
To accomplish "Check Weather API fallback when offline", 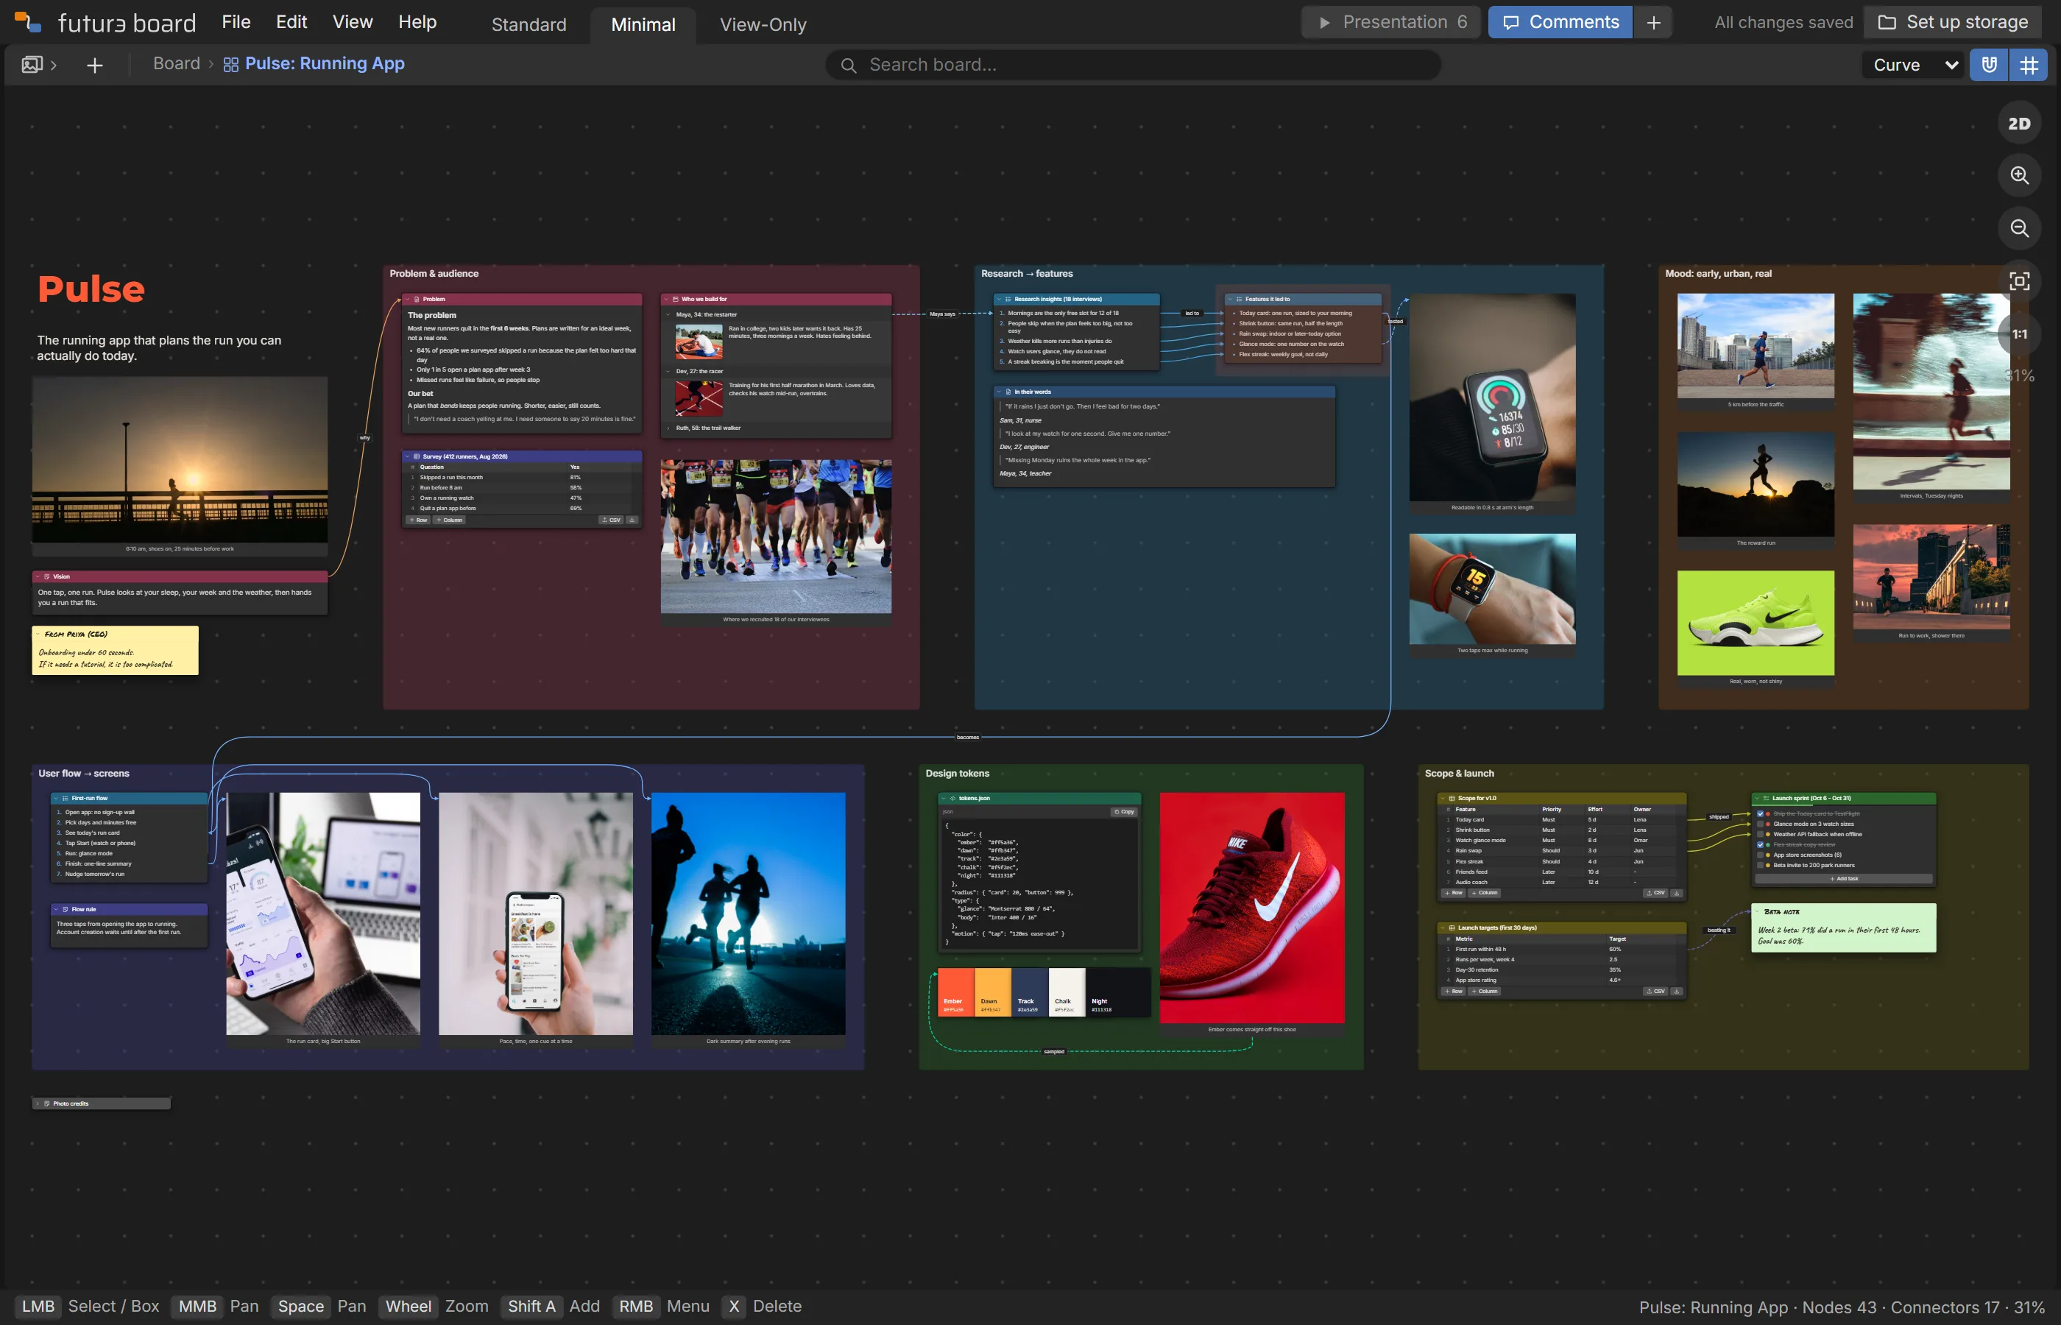I will point(1760,835).
